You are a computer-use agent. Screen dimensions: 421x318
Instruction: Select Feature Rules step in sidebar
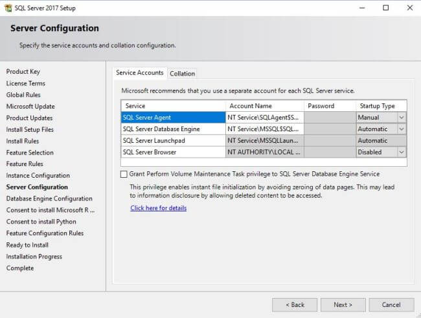point(25,164)
